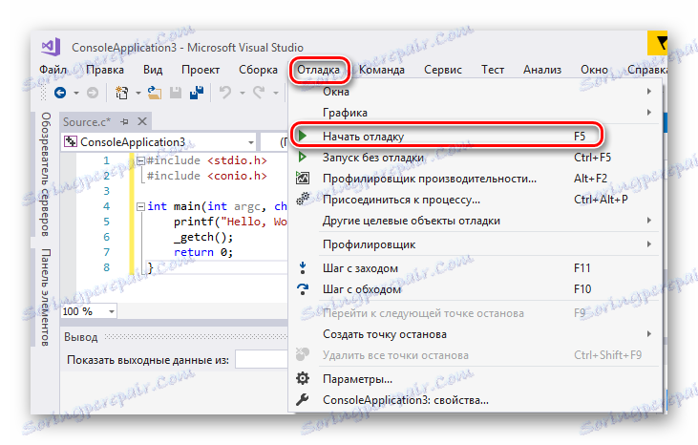This screenshot has height=445, width=698.
Task: Open the Тест menu
Action: click(493, 70)
